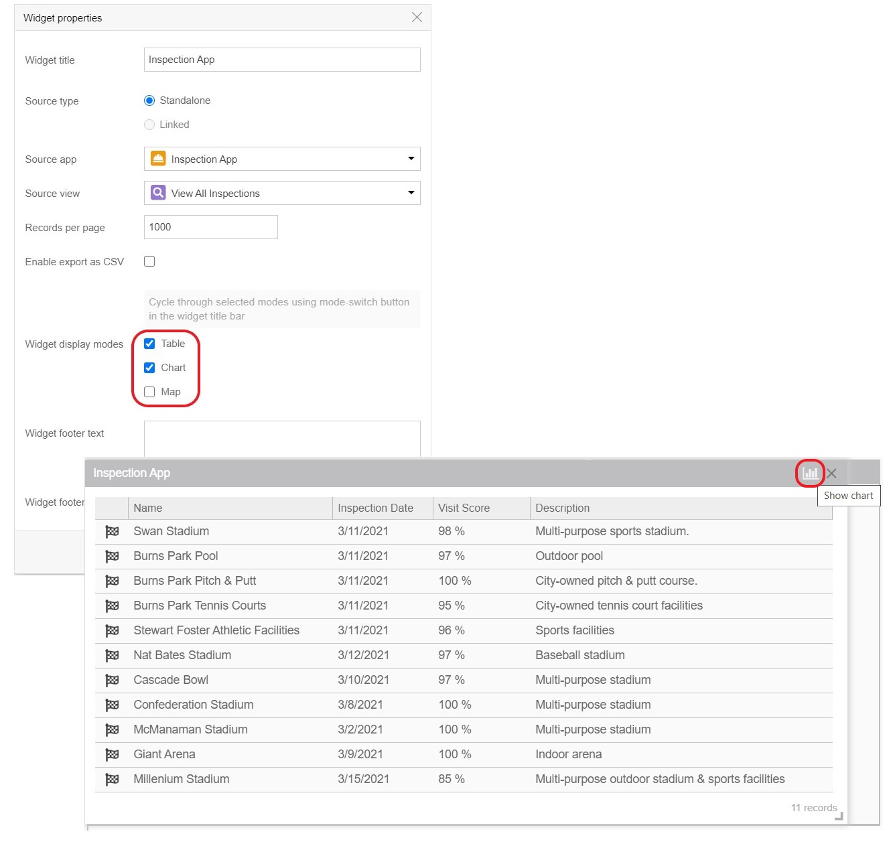Click the Show chart icon in title bar
The height and width of the screenshot is (842, 891).
tap(810, 473)
